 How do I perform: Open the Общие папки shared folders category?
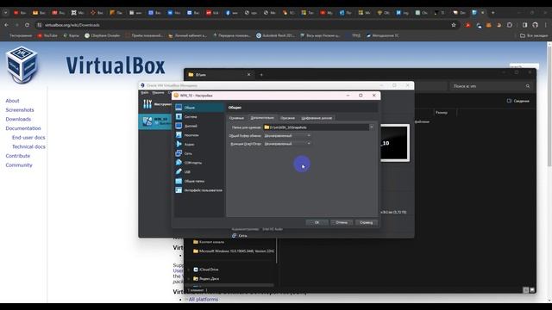tap(199, 181)
